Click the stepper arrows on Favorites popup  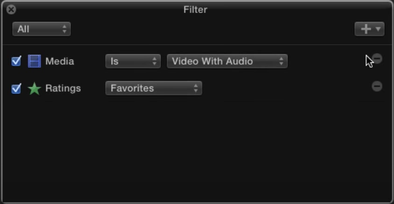[x=196, y=88]
